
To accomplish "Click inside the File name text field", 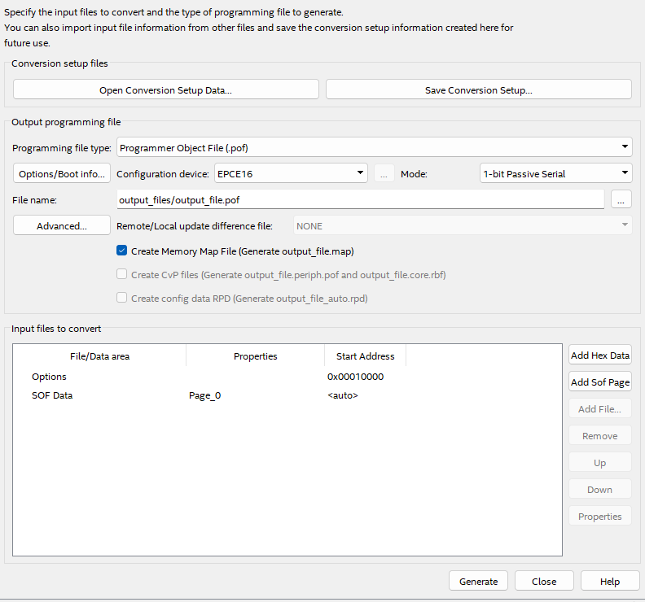I will tap(360, 199).
